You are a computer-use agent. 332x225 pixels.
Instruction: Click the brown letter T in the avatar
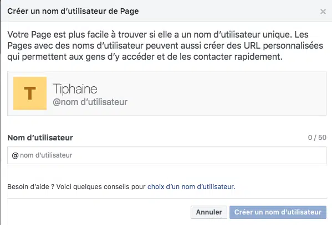30,93
